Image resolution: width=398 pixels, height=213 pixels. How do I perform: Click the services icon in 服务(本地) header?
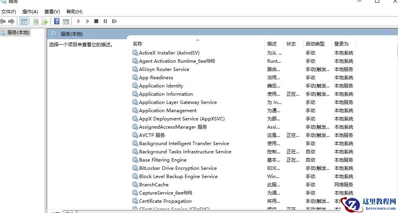pos(54,34)
